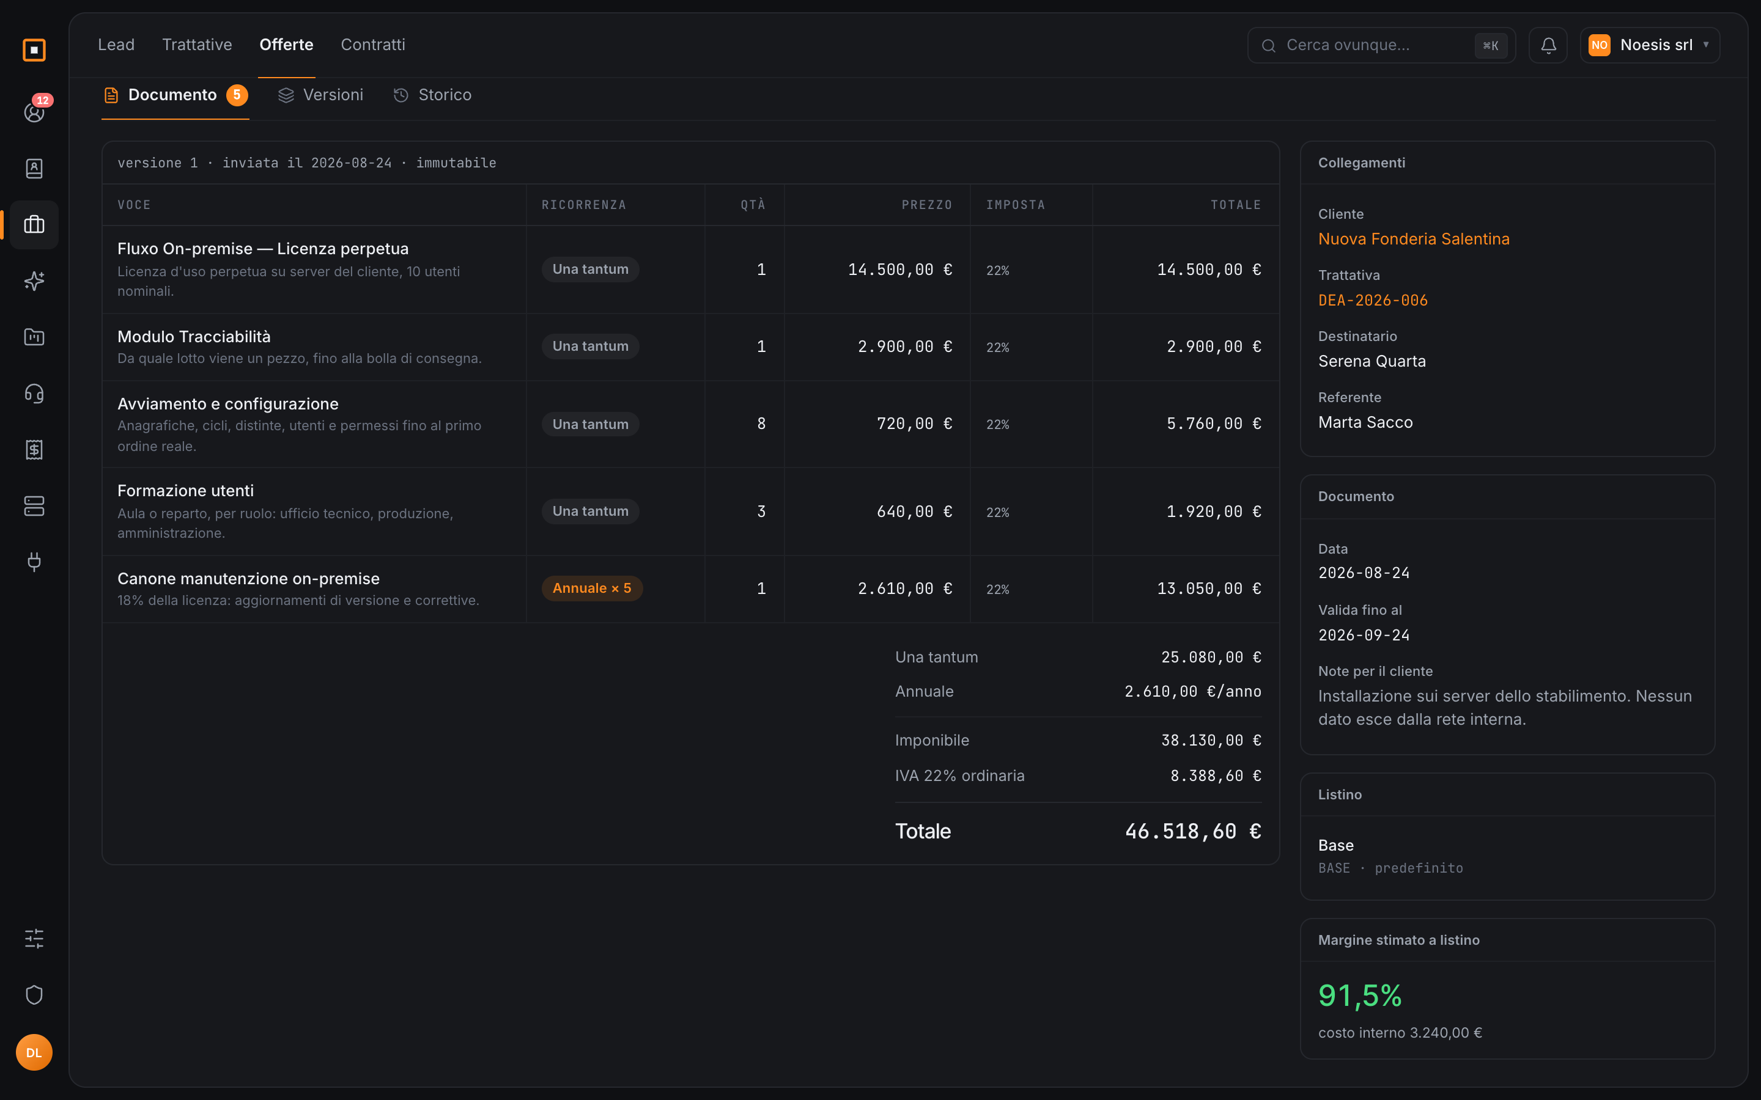Select the briefcase sales icon in sidebar

pos(34,225)
